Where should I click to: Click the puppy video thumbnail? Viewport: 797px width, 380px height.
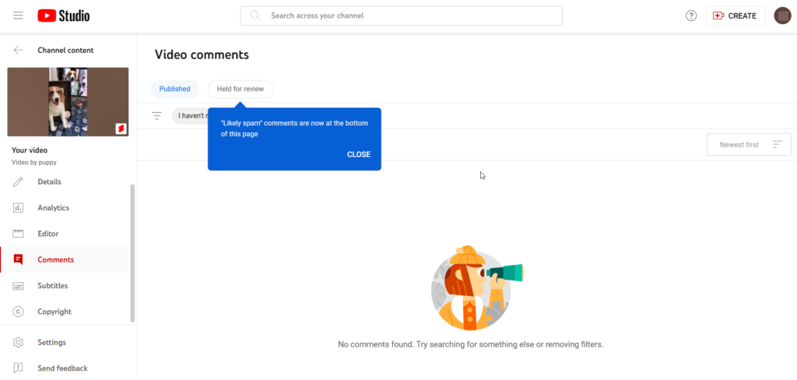(68, 102)
